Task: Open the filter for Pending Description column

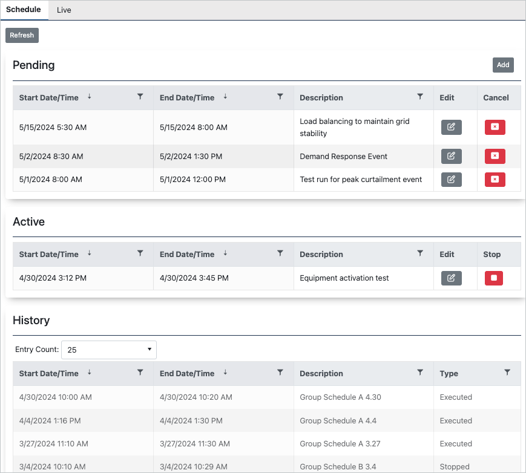Action: pos(420,97)
